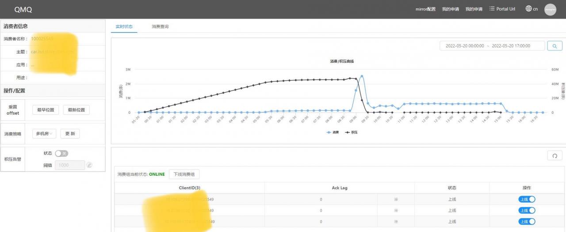Screen dimensions: 566x232
Task: Click the refresh icon above the client table
Action: click(555, 155)
